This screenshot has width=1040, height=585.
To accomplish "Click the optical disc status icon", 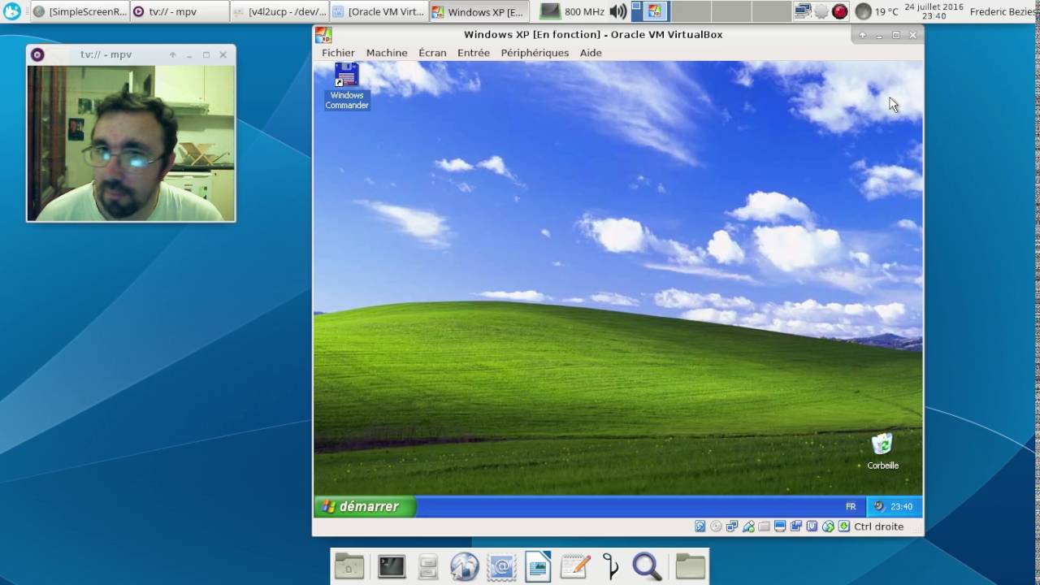I will [x=716, y=526].
